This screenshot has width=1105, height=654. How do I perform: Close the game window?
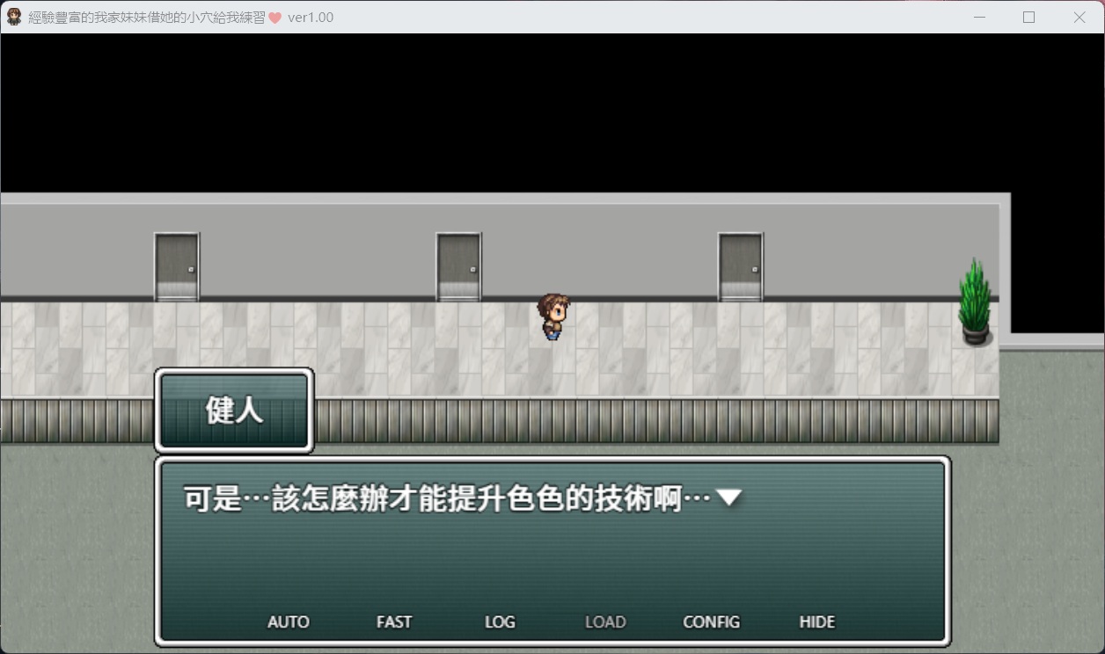[x=1079, y=17]
